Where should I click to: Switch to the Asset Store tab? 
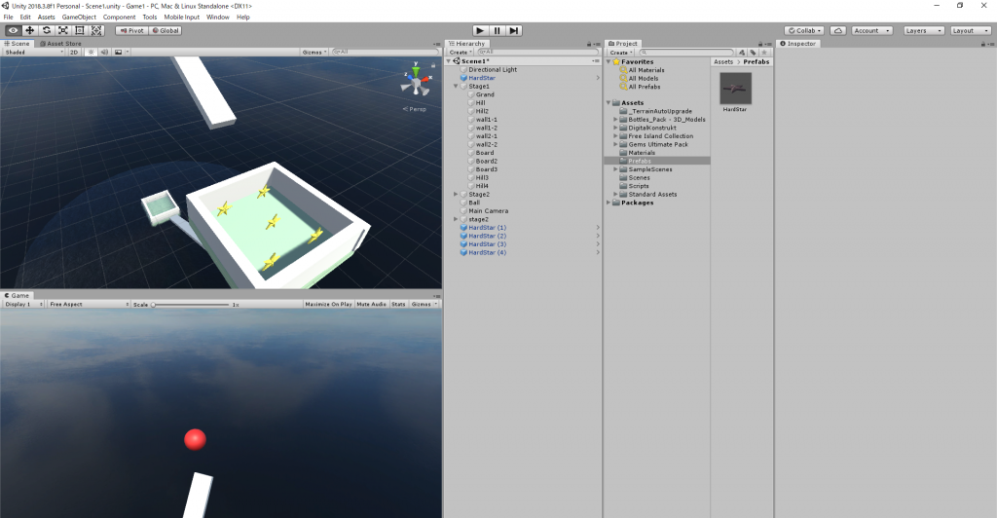point(60,44)
